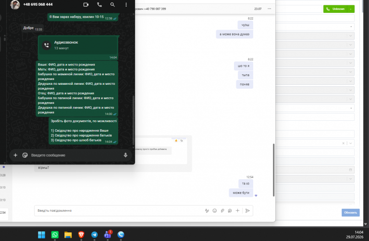Open the blue phone app on taskbar
The height and width of the screenshot is (241, 369).
pyautogui.click(x=121, y=235)
